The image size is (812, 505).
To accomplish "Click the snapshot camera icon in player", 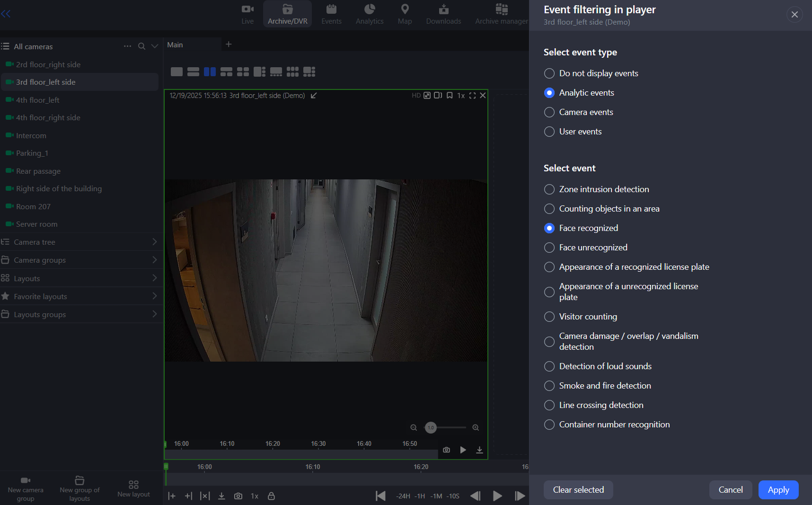I will click(446, 450).
